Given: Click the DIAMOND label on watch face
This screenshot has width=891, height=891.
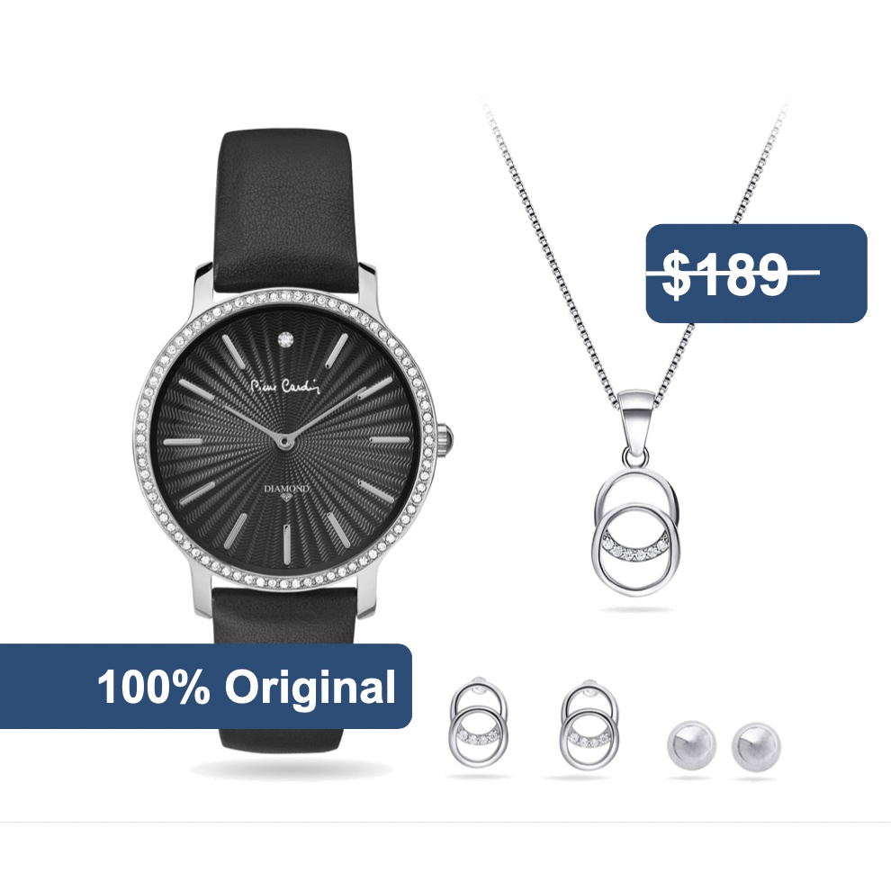Looking at the screenshot, I should pyautogui.click(x=287, y=490).
